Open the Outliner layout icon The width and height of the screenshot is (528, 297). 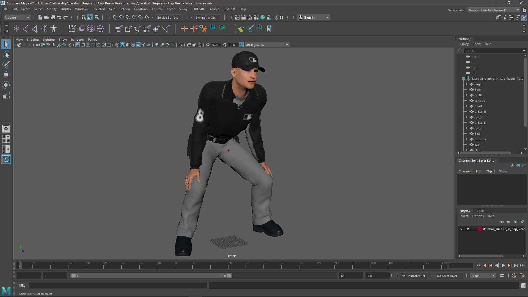click(x=6, y=159)
